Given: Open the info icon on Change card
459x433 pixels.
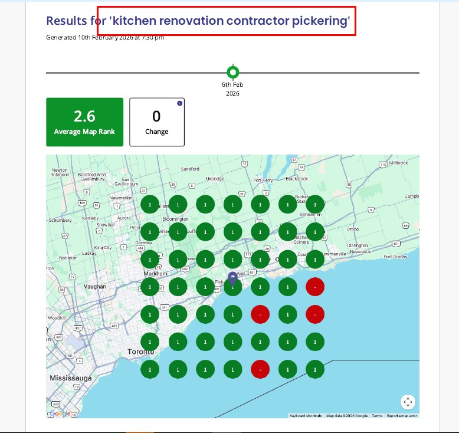Looking at the screenshot, I should coord(180,103).
